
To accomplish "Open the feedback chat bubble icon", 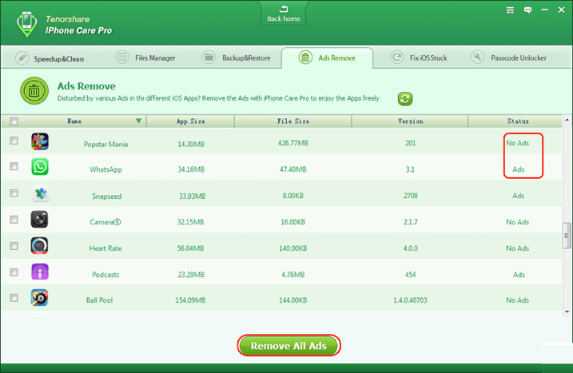I will coord(527,10).
